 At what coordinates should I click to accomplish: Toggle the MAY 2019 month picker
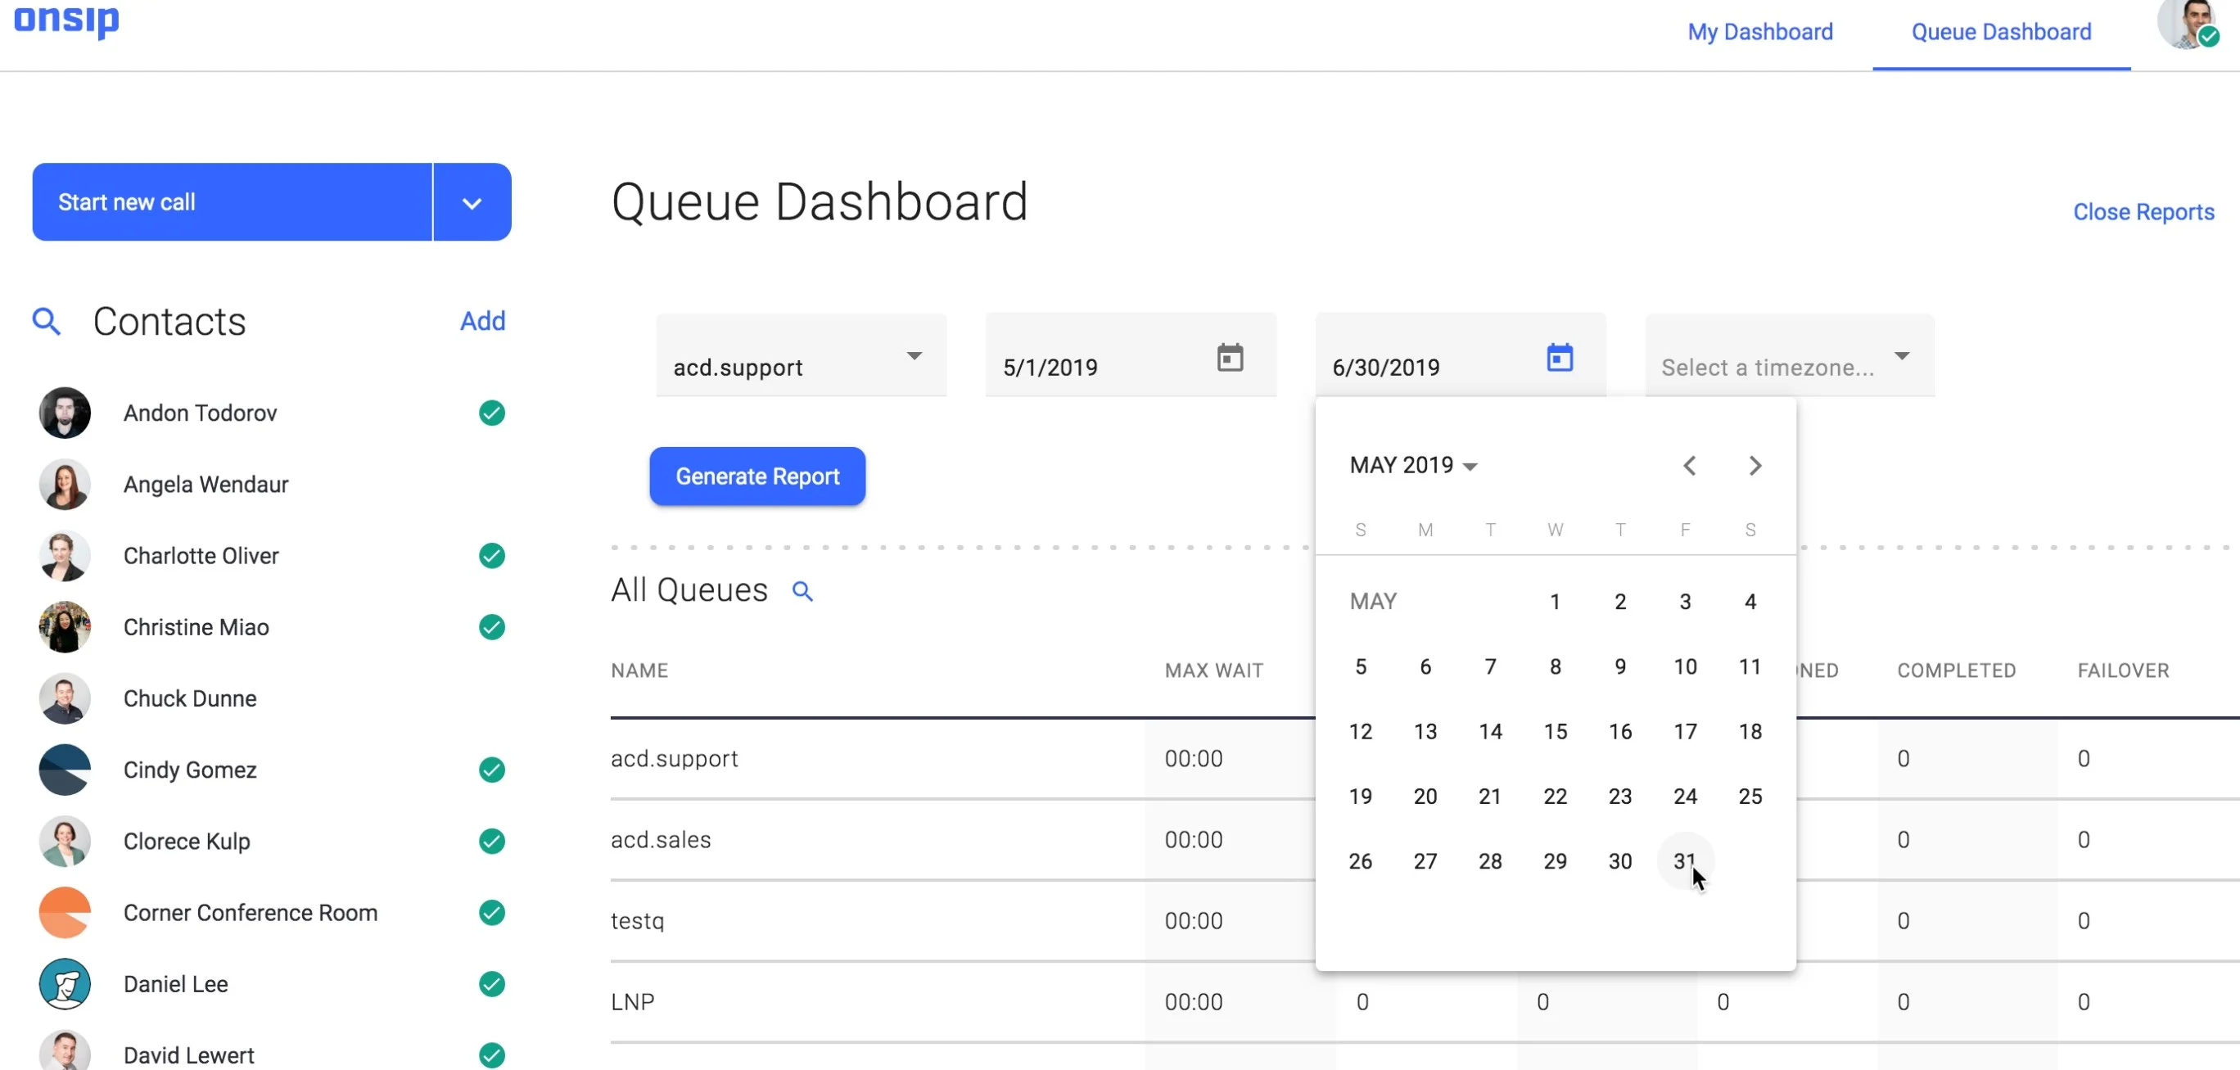1414,464
